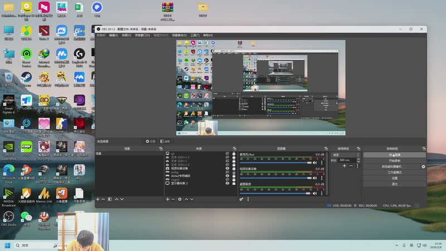Viewport: 446px width, 251px height.
Task: Remove the selected scene with the minus icon
Action: (103, 199)
